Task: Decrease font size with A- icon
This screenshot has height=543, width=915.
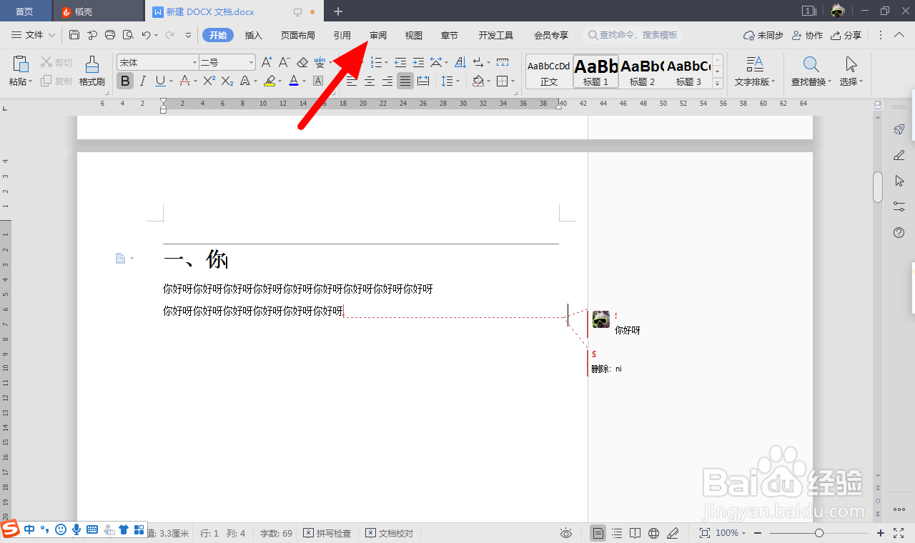Action: [284, 63]
